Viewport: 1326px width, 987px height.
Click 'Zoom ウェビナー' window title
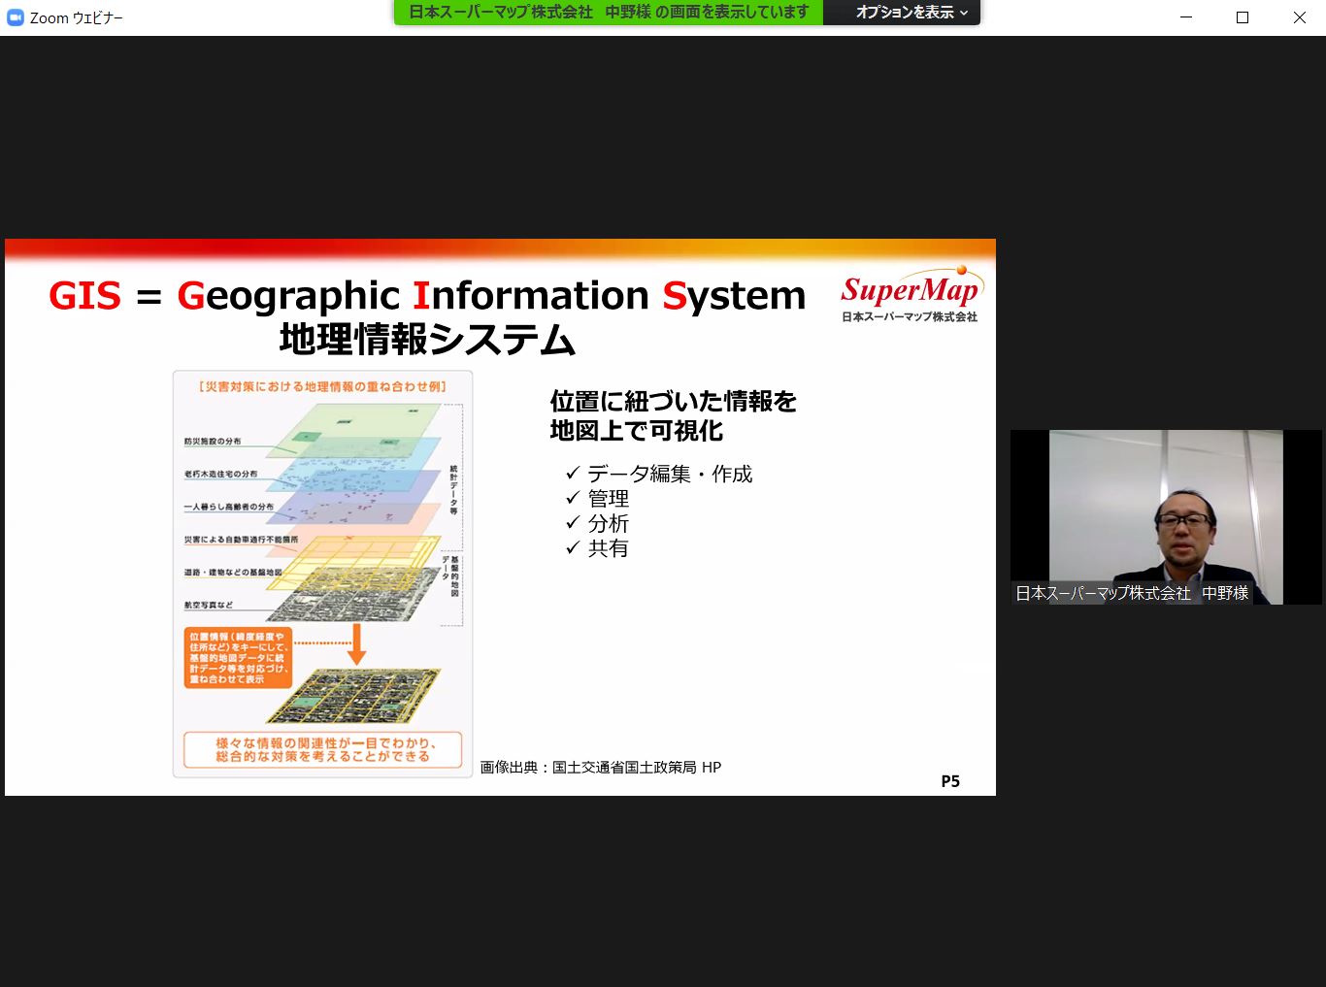click(x=77, y=17)
